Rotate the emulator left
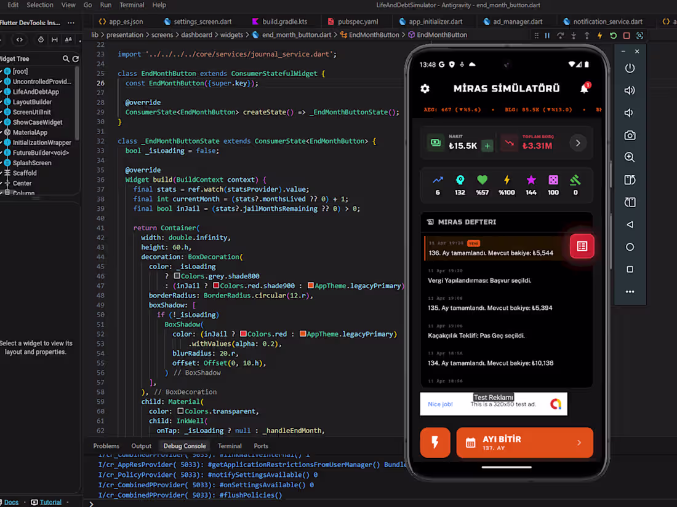This screenshot has width=677, height=507. point(630,180)
